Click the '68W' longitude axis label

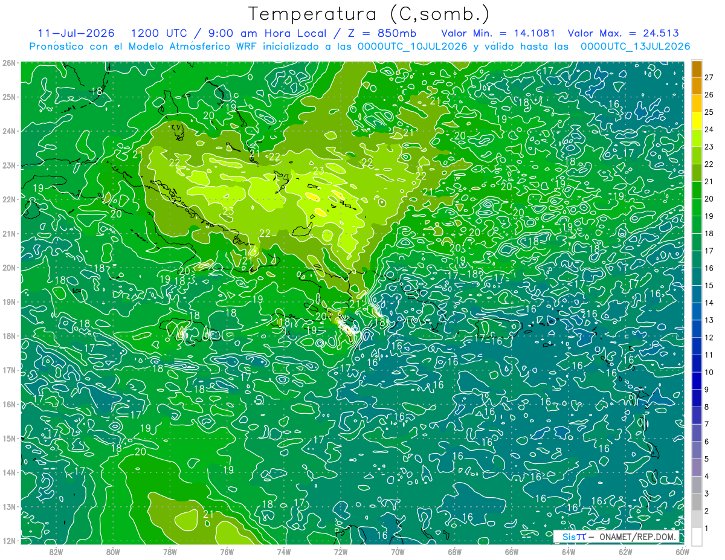(454, 552)
